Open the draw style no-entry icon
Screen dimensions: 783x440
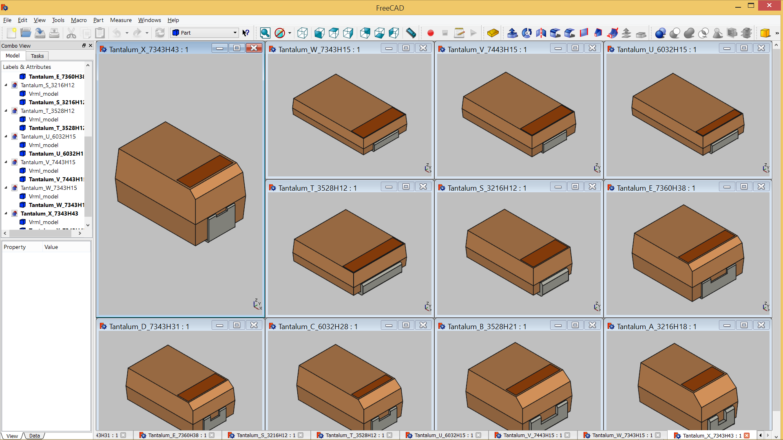tap(280, 33)
